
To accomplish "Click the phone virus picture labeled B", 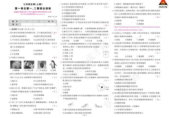I will click(29, 65).
